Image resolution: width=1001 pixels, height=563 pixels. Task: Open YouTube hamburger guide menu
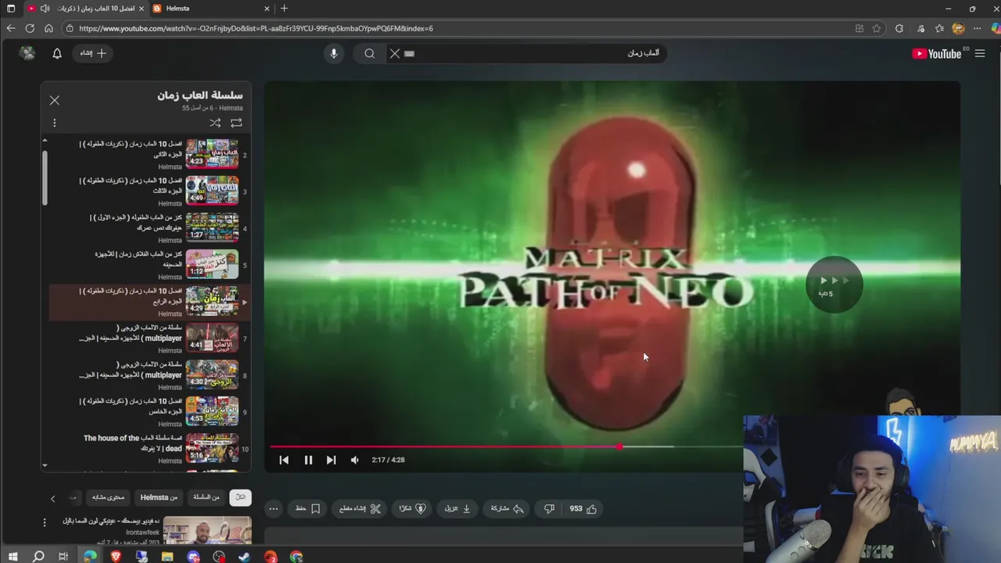(980, 53)
